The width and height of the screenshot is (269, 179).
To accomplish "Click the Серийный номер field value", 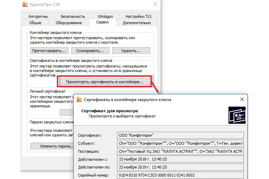I will (180, 175).
